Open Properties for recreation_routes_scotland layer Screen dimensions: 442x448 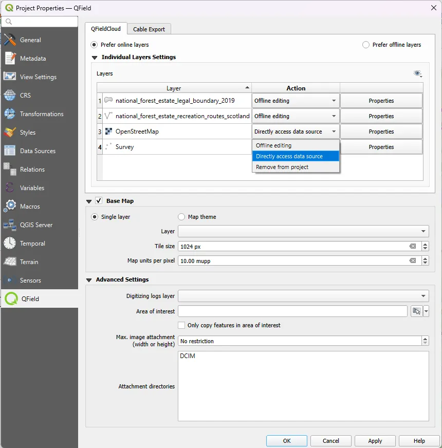pyautogui.click(x=381, y=116)
